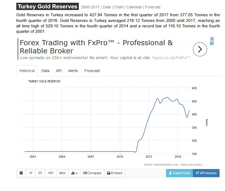
Task: Switch to the Historical tab
Action: click(27, 71)
